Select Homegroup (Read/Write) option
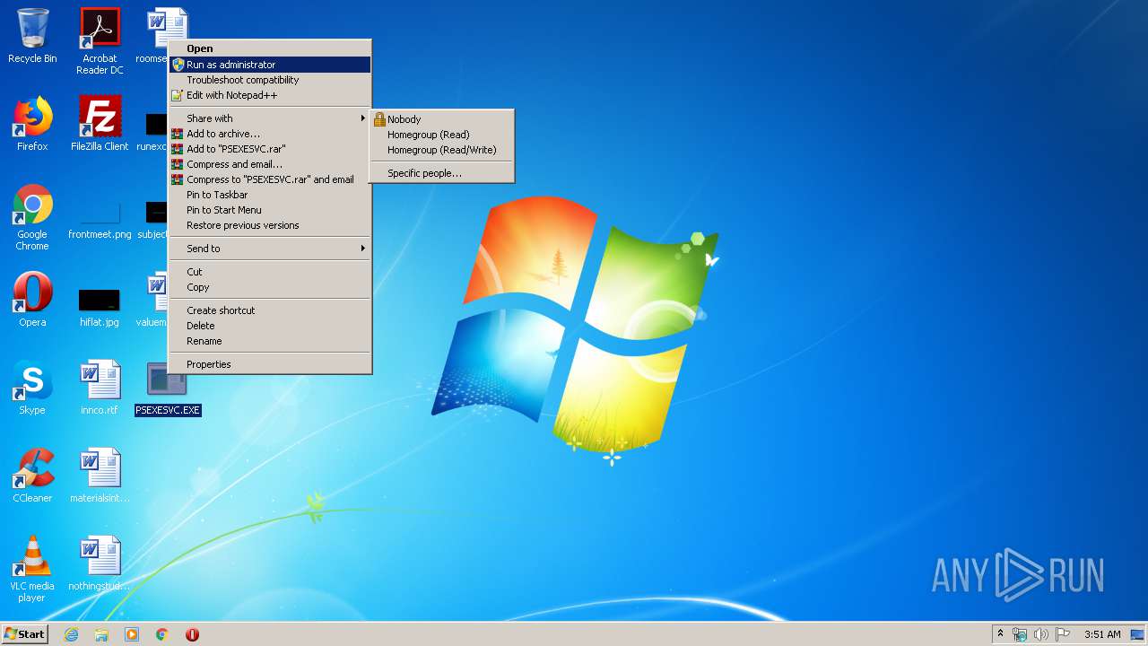 (x=442, y=150)
